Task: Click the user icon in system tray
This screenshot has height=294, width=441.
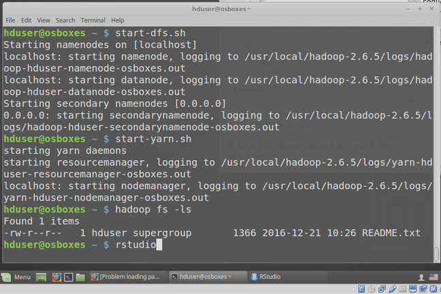Action: pos(421,277)
